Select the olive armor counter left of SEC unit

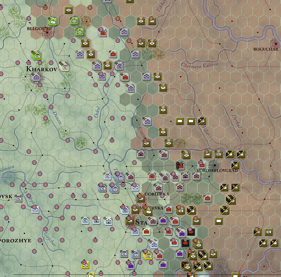point(208,154)
